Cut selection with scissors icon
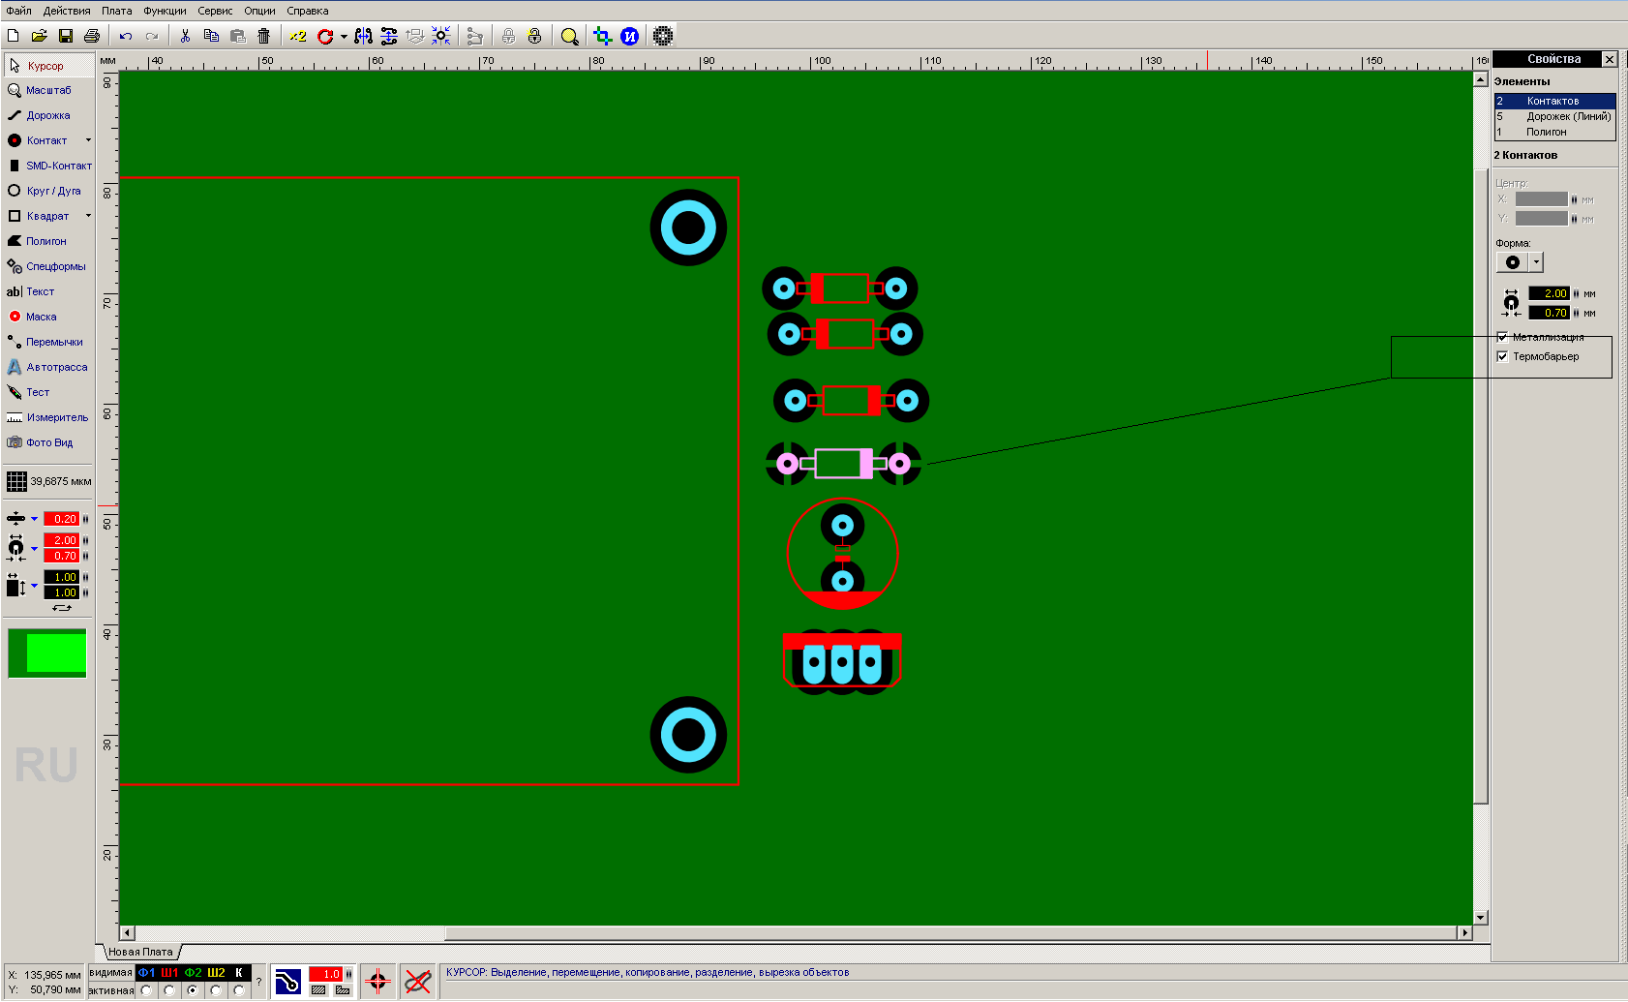This screenshot has width=1628, height=1002. tap(185, 36)
